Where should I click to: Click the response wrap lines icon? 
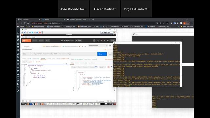click(x=109, y=67)
